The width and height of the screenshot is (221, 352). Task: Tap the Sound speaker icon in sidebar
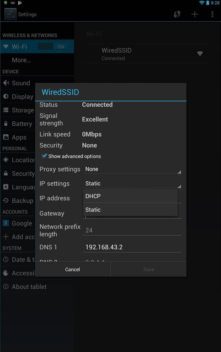point(6,83)
